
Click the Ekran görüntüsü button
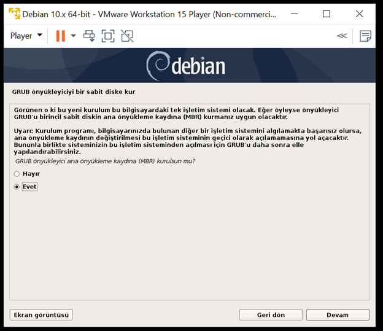click(41, 315)
